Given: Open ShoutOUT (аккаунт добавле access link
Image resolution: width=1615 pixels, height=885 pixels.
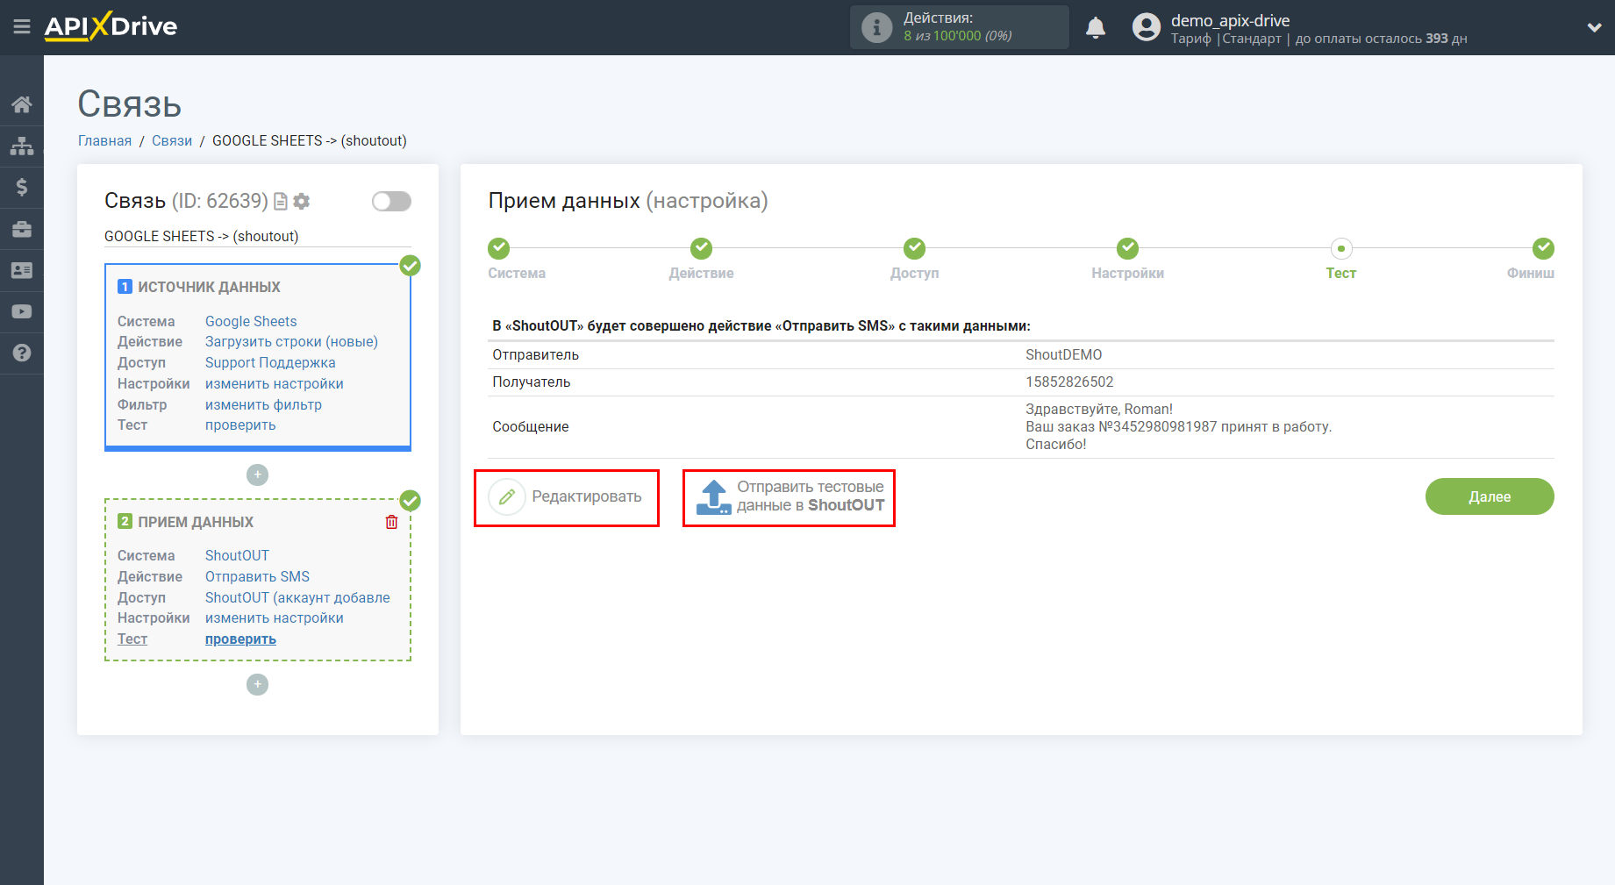Looking at the screenshot, I should point(297,598).
